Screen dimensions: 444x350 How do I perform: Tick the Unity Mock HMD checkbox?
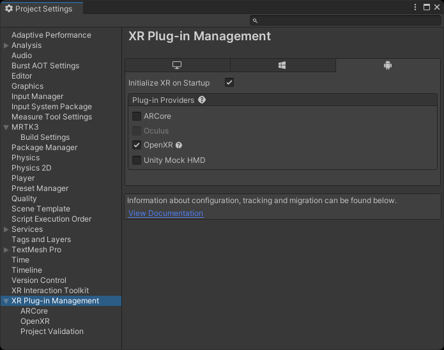coord(137,160)
